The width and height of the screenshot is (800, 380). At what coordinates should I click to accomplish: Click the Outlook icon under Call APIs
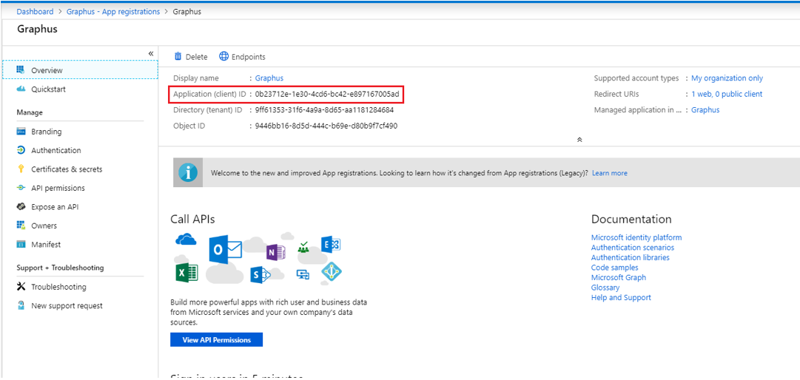click(x=224, y=250)
